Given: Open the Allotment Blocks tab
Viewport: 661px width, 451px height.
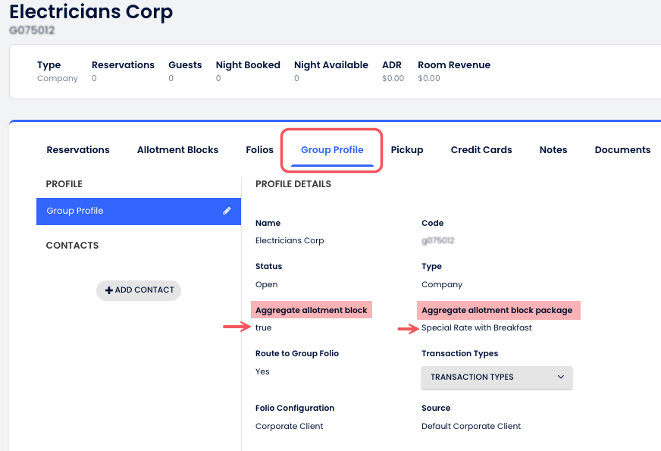Looking at the screenshot, I should tap(177, 150).
